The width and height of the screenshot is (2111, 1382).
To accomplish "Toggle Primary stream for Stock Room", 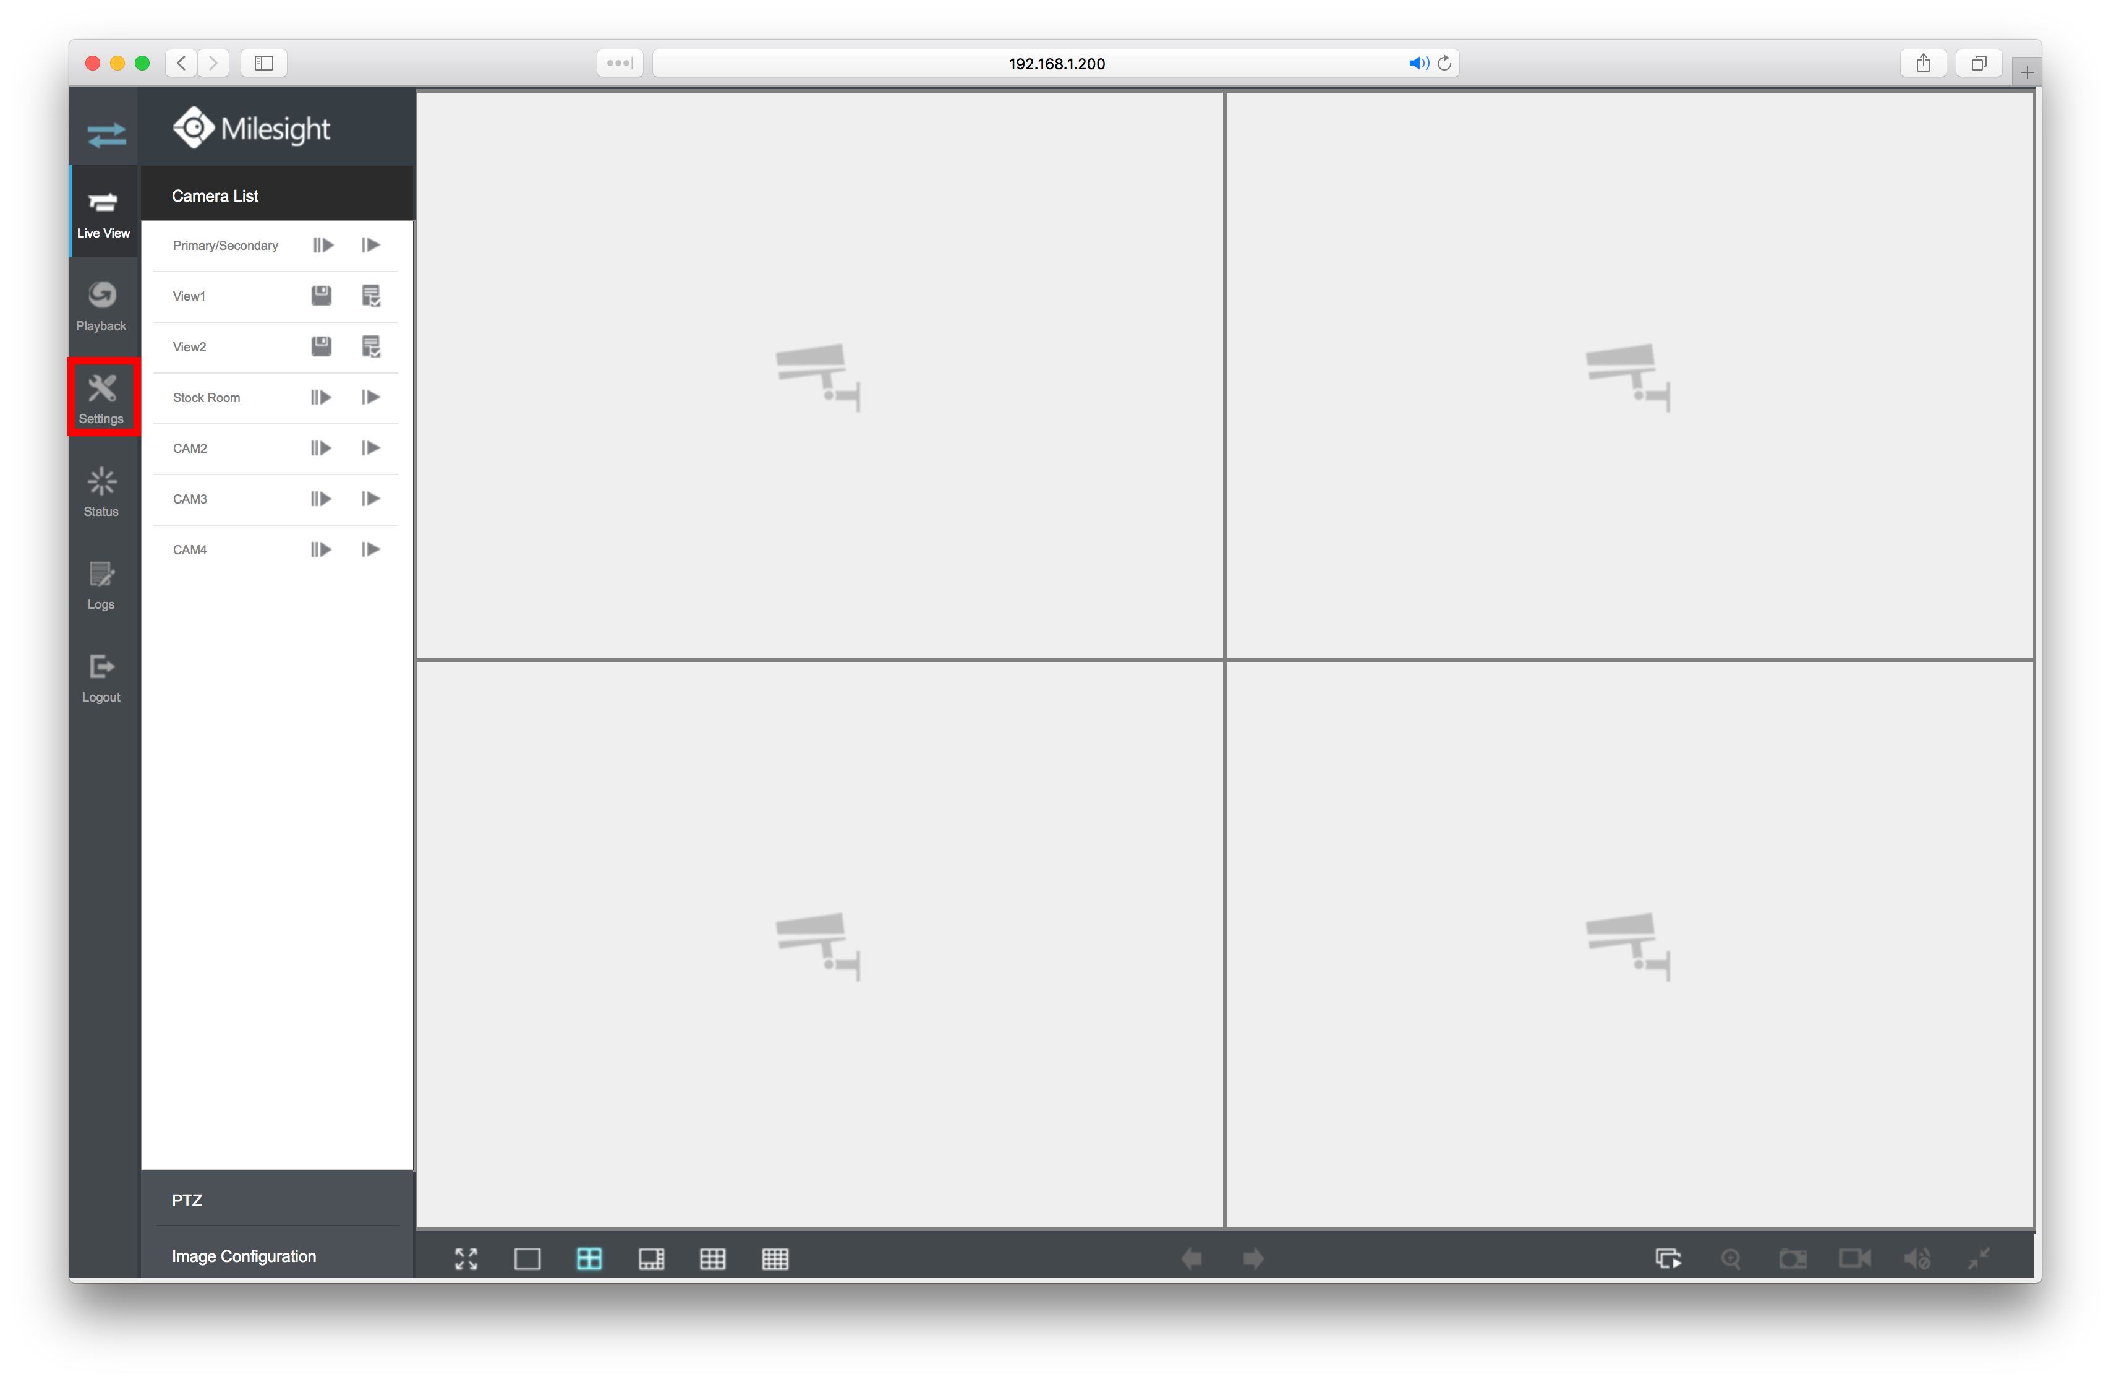I will [320, 397].
